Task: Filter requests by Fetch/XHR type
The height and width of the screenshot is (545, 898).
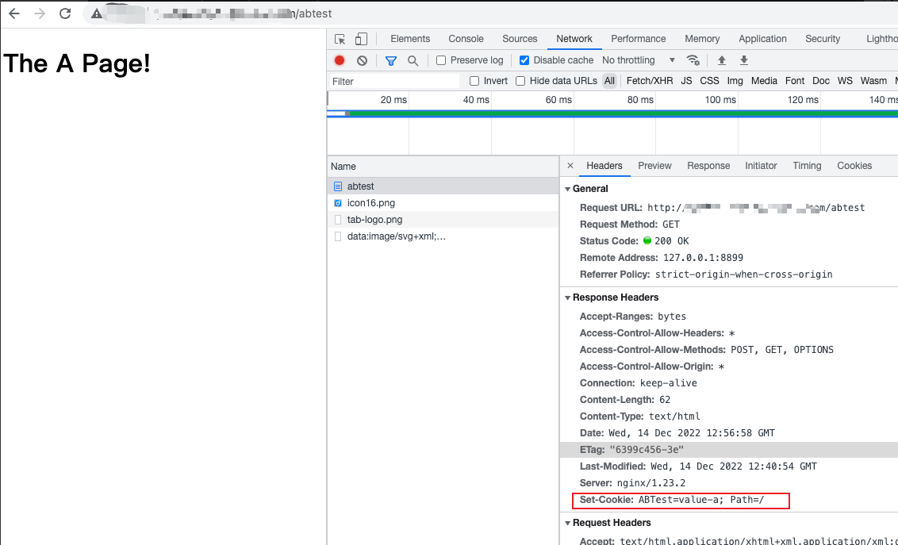Action: [649, 81]
